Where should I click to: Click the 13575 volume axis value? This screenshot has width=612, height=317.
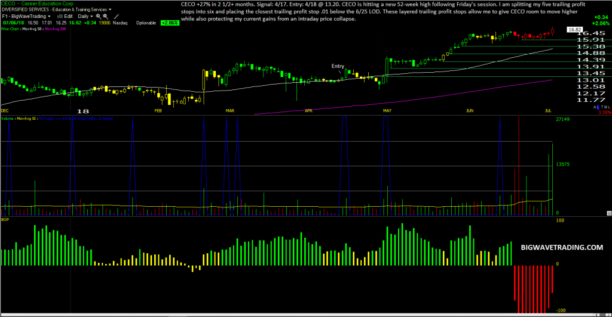tap(563, 164)
